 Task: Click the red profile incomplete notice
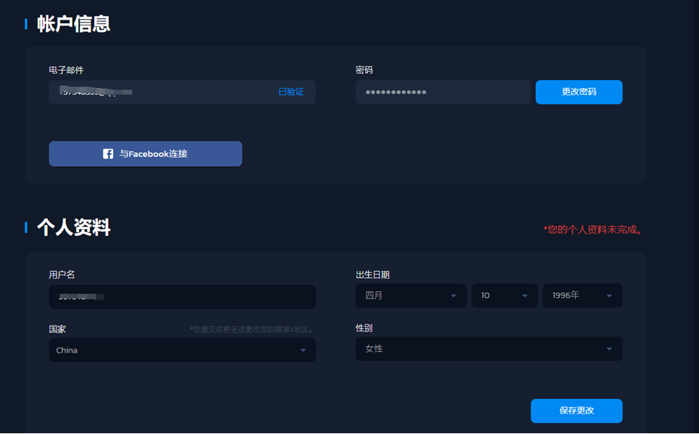click(x=593, y=229)
